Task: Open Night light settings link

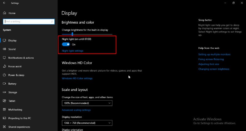Action: (x=73, y=51)
